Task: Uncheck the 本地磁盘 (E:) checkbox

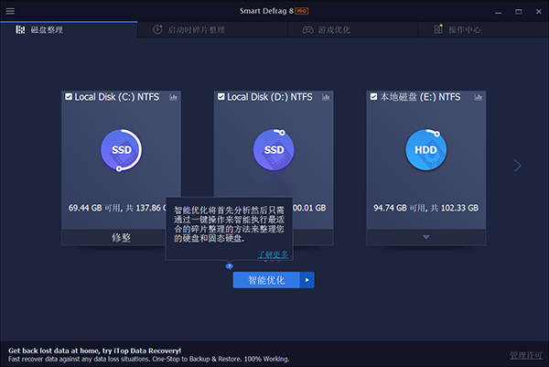Action: (373, 96)
